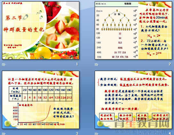Select slide 1 thumbnail with strawberry title
This screenshot has height=135, width=174.
coord(41,30)
